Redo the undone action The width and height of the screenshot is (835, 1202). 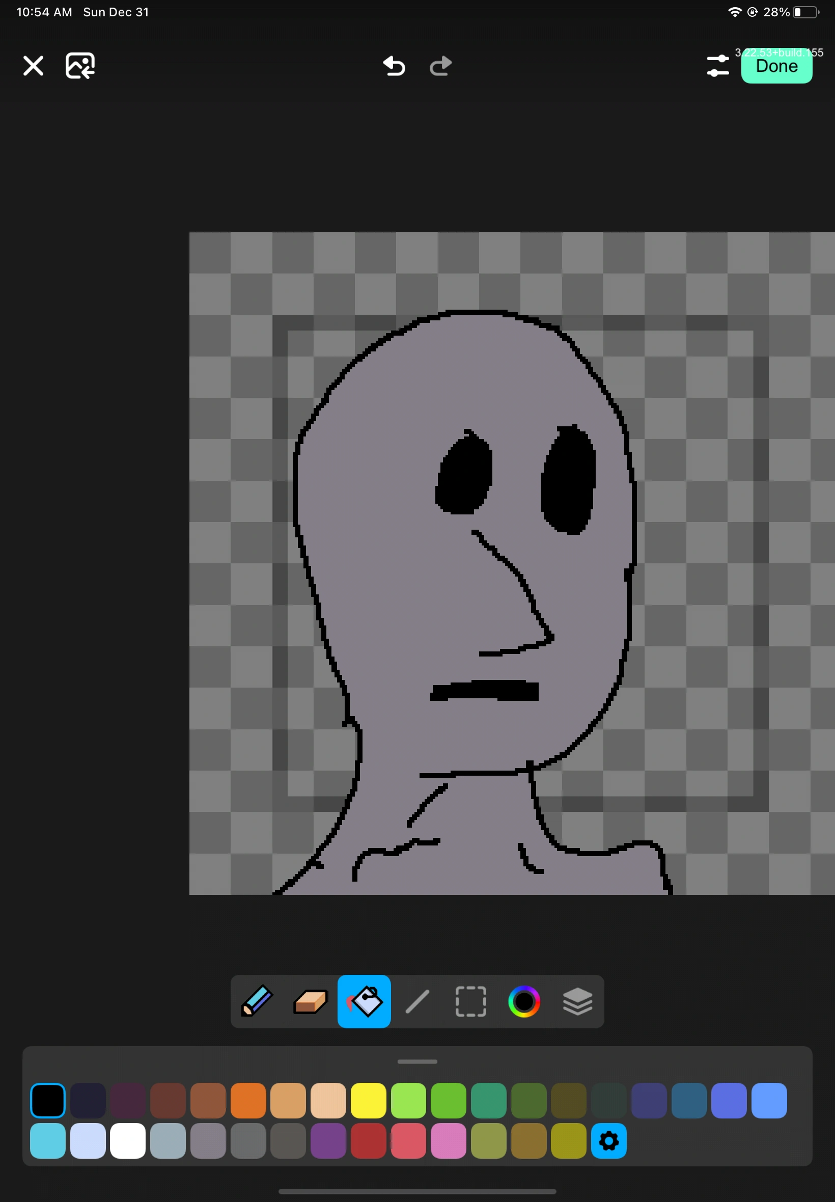[440, 66]
